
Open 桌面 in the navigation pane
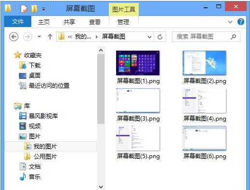point(35,76)
